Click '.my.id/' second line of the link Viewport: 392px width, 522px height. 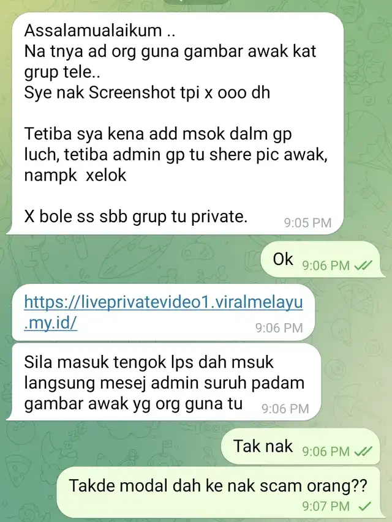pos(51,323)
